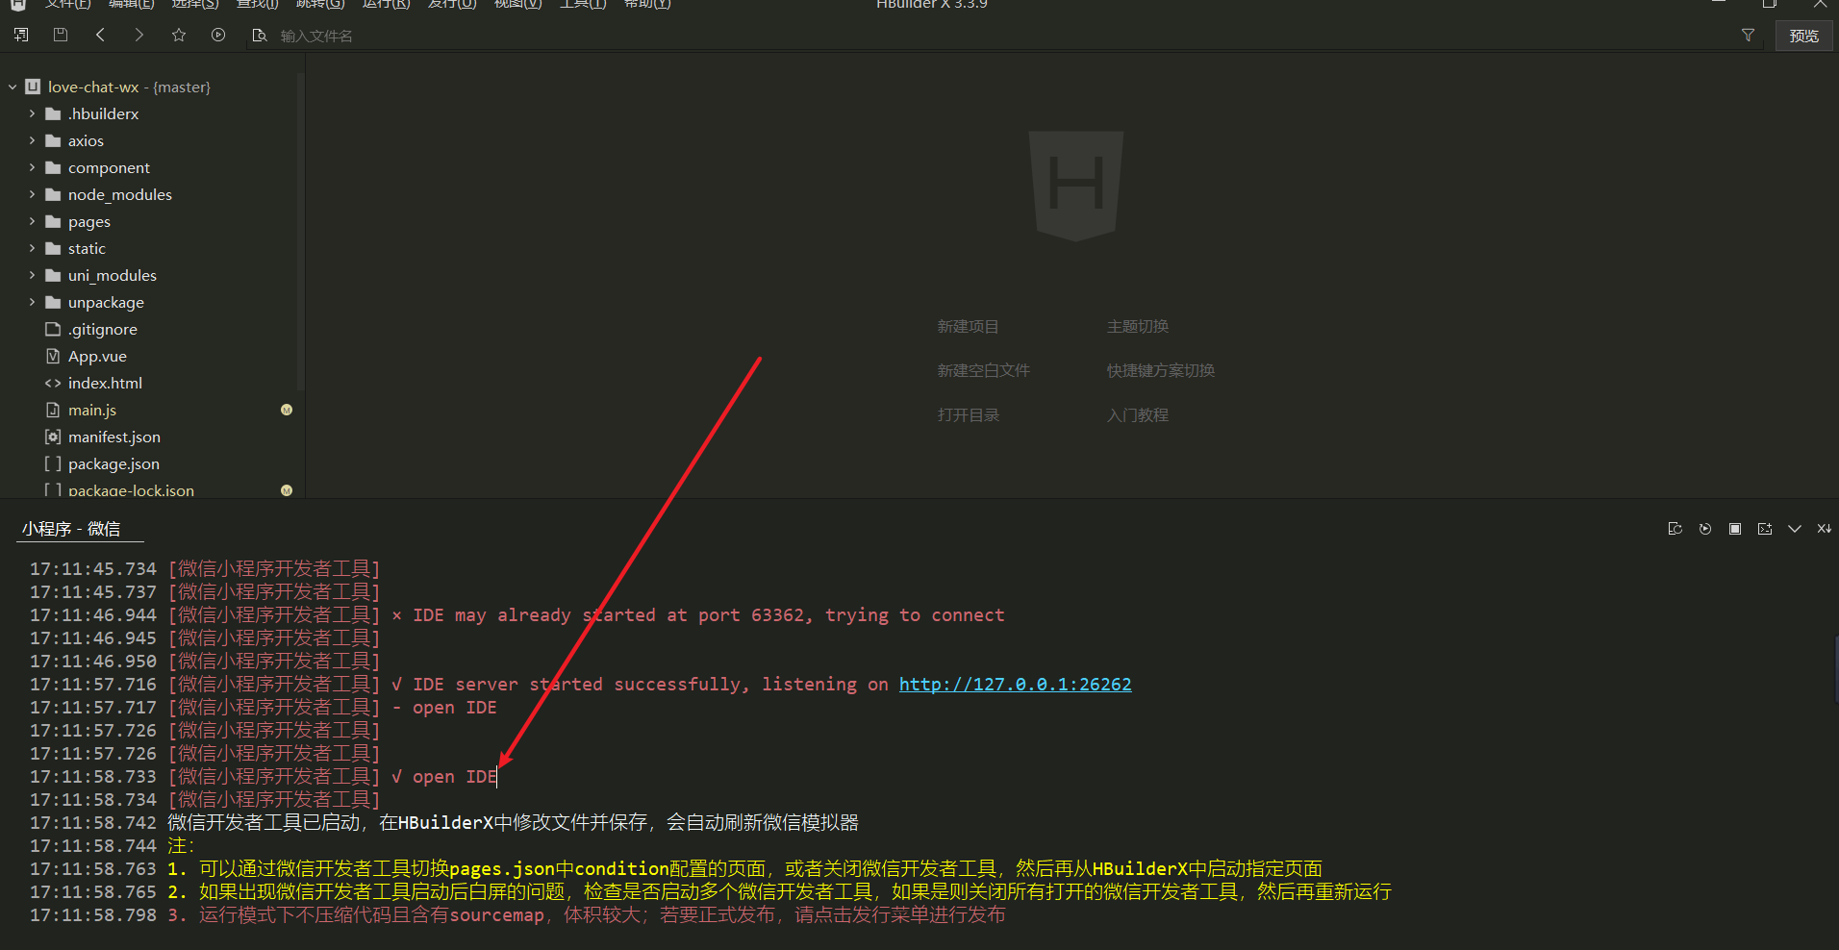The width and height of the screenshot is (1839, 950).
Task: Stop the running task with square icon
Action: [1735, 529]
